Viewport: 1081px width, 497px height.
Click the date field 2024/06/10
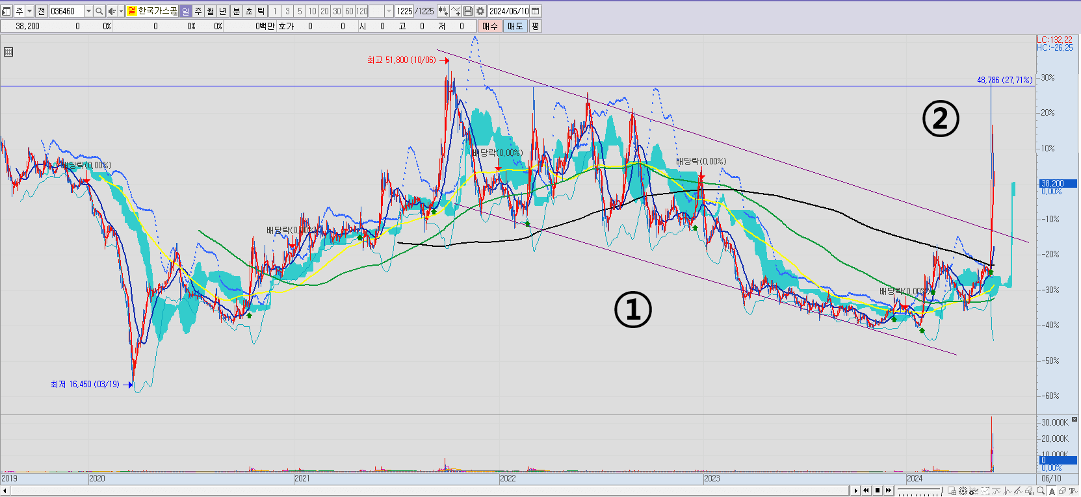(x=509, y=11)
